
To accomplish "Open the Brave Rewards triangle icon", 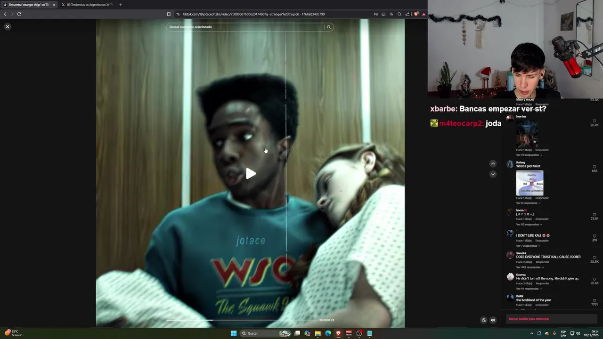I will point(424,14).
